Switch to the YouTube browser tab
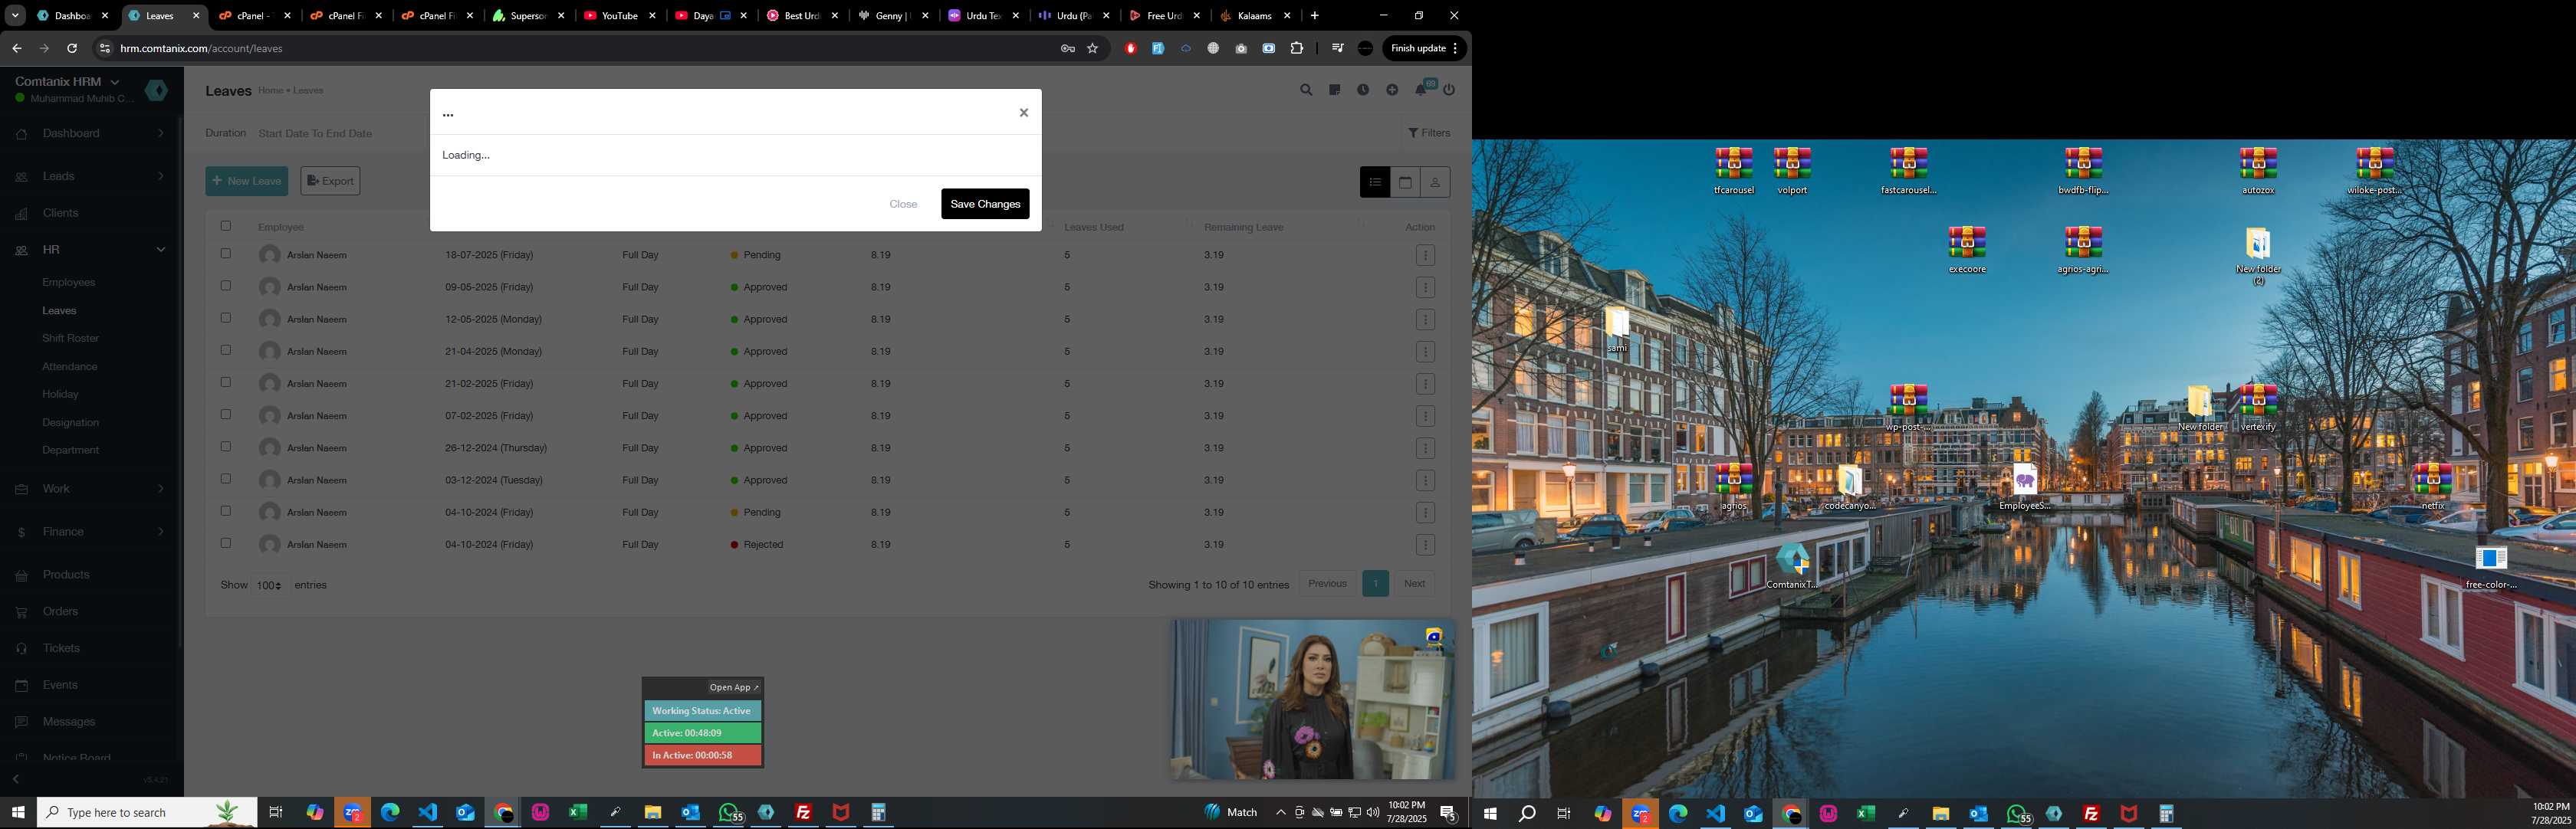 coord(620,16)
